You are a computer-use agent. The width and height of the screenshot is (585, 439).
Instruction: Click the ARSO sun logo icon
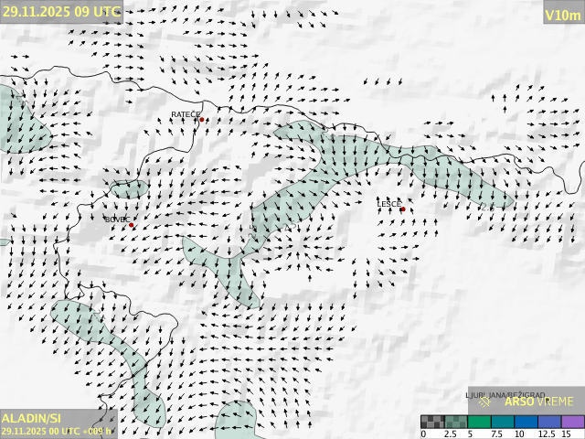485,402
